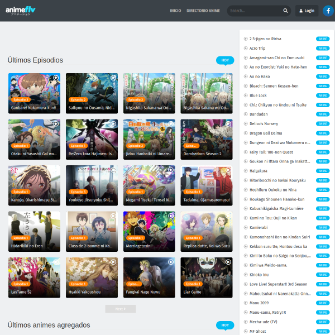Click the search magnifier icon
The height and width of the screenshot is (335, 335).
pos(285,11)
